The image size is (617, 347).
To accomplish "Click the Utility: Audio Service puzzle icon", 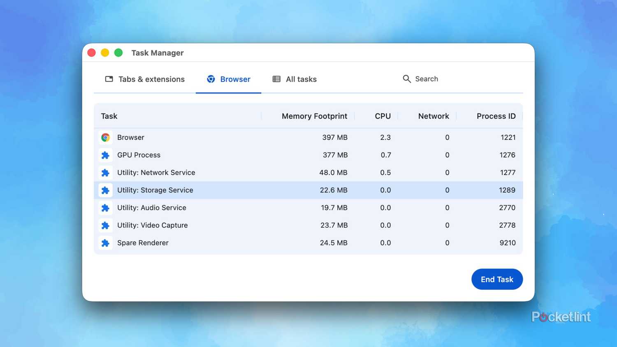I will [x=105, y=208].
